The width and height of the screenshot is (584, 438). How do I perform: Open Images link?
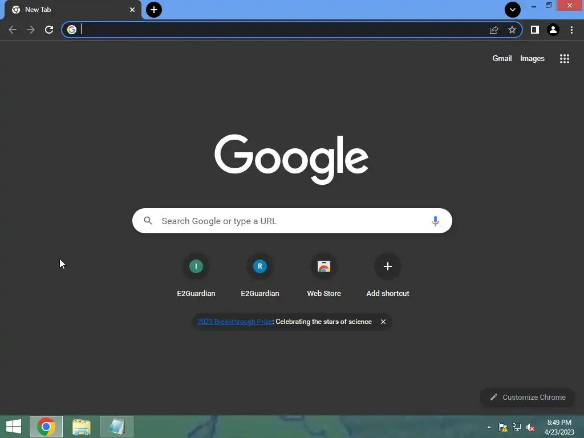point(532,59)
